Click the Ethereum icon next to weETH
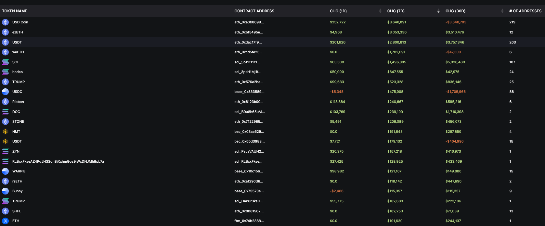The image size is (545, 226). 5,52
